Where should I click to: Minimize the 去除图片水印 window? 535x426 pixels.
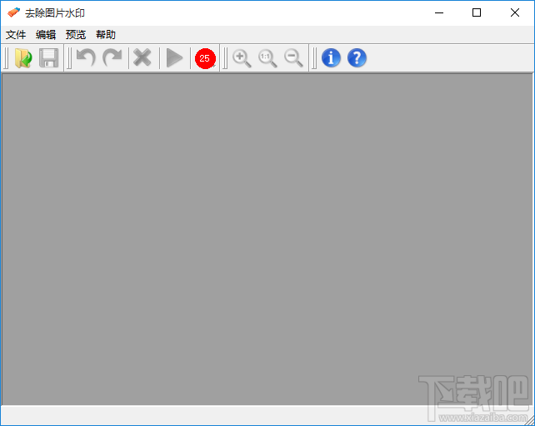439,12
